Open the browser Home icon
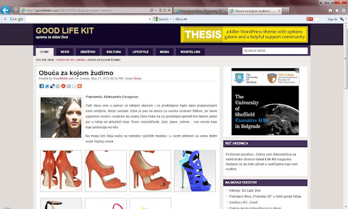 330,10
